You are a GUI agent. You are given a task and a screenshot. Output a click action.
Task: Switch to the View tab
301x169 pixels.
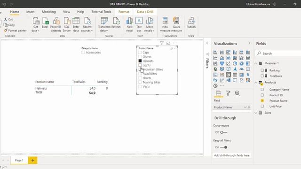coord(66,12)
